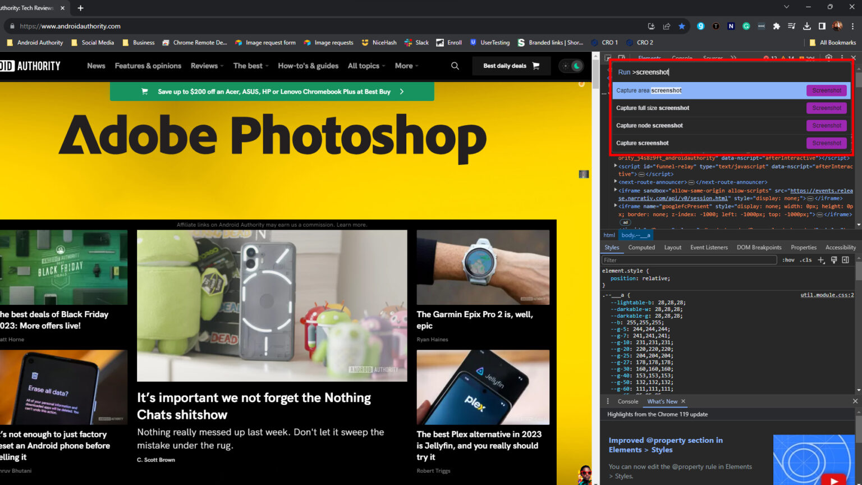Expand the All topics navigation menu
The width and height of the screenshot is (862, 485).
click(366, 66)
